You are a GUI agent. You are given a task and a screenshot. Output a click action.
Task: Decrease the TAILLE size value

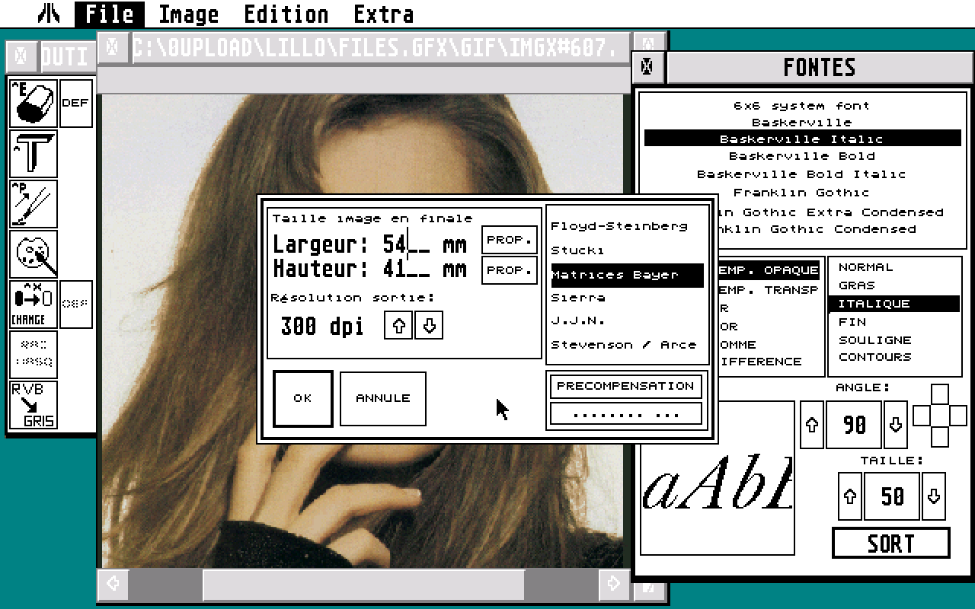tap(935, 496)
